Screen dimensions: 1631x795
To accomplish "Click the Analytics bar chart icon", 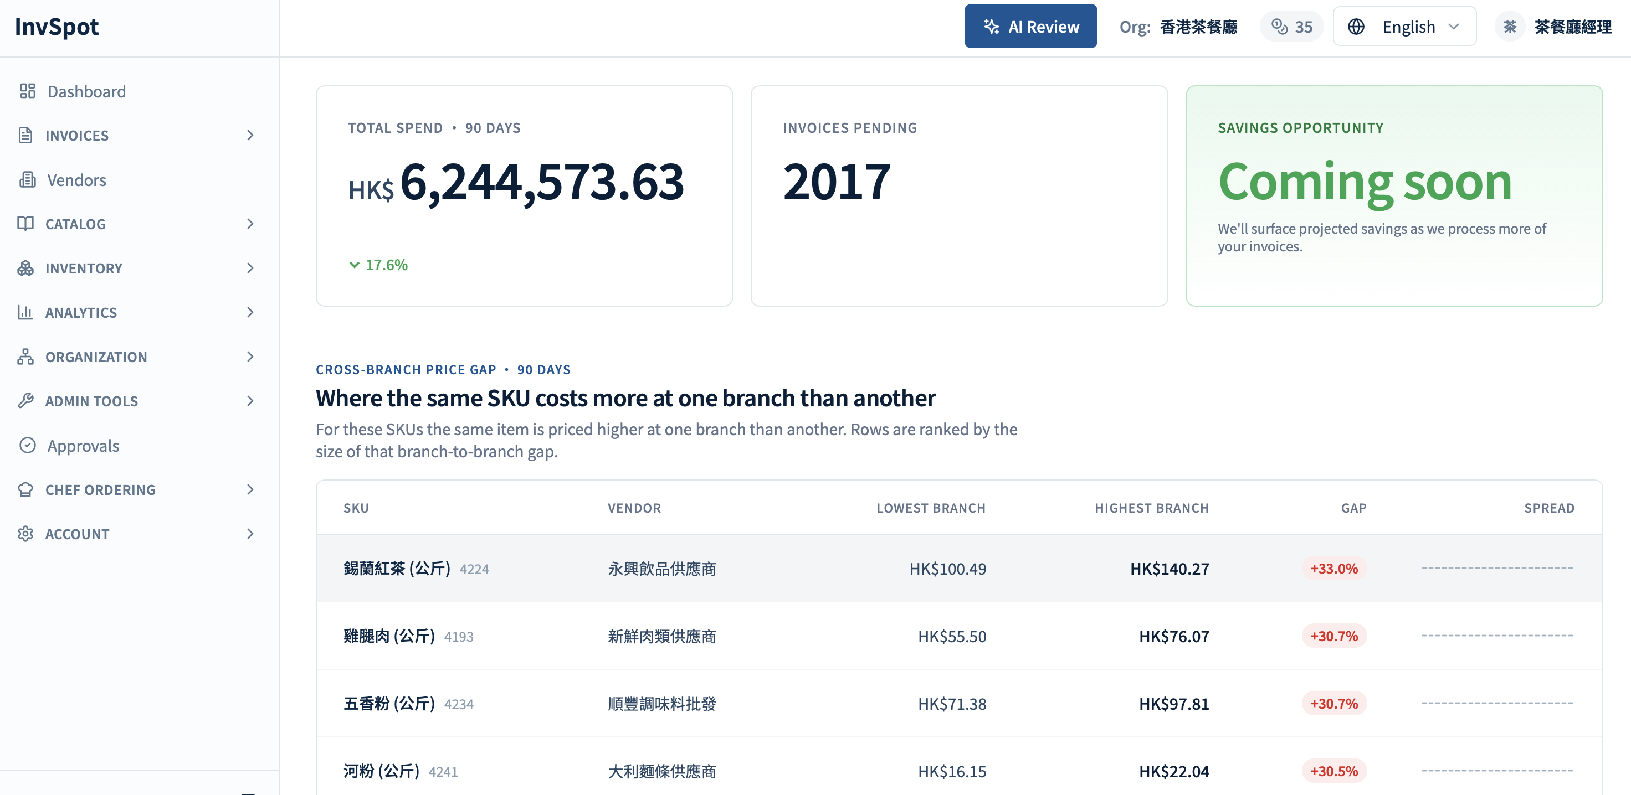I will (x=25, y=312).
